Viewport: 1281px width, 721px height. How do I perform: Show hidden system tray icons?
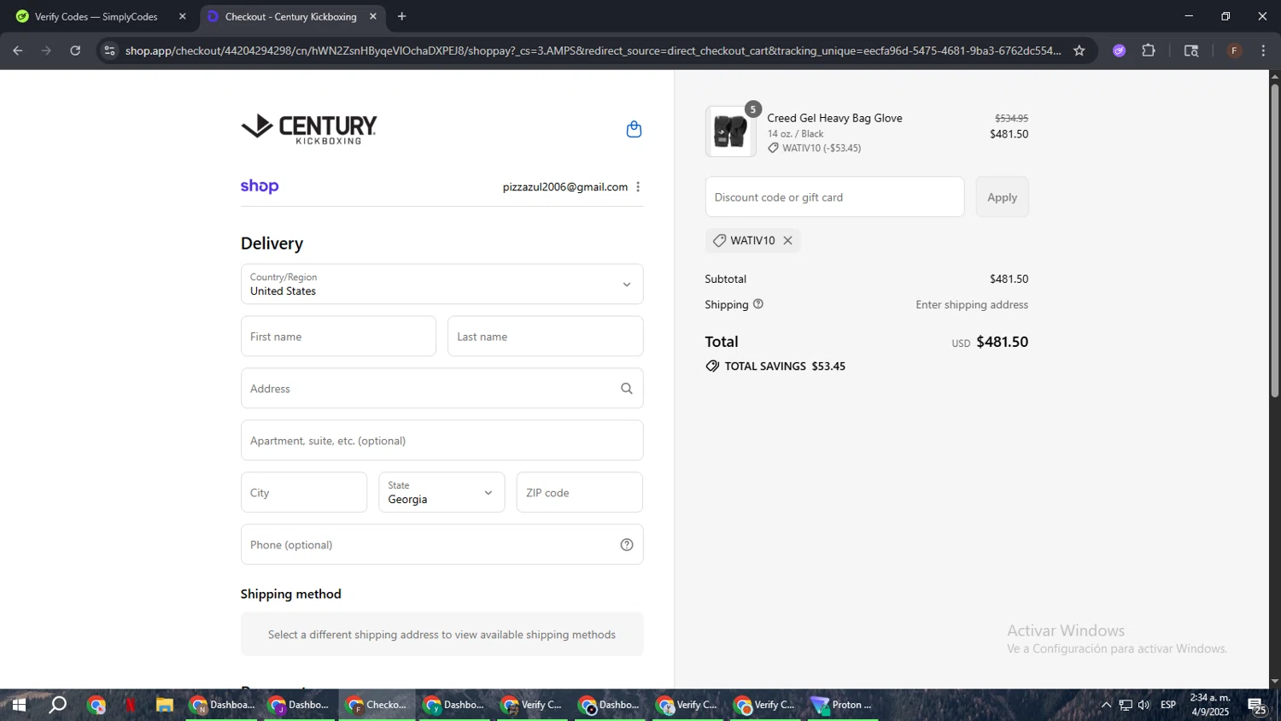1106,705
